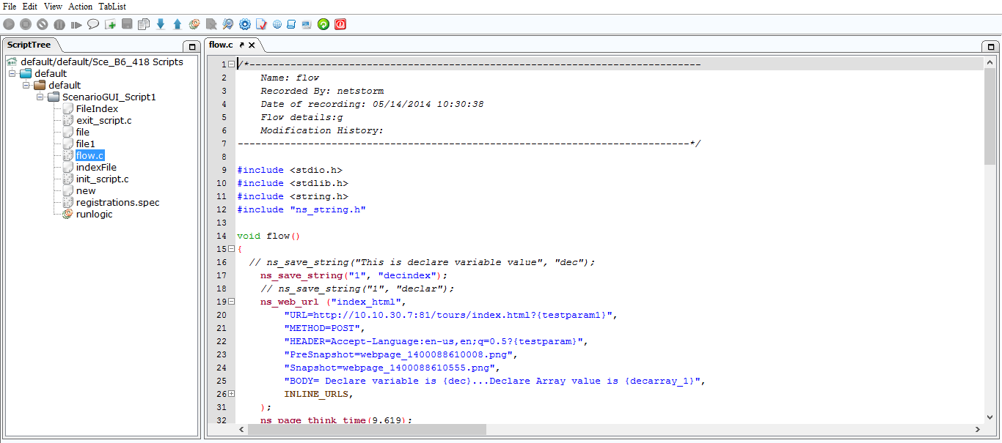Close the flow.c tab with its X
The width and height of the screenshot is (1002, 443).
click(252, 45)
